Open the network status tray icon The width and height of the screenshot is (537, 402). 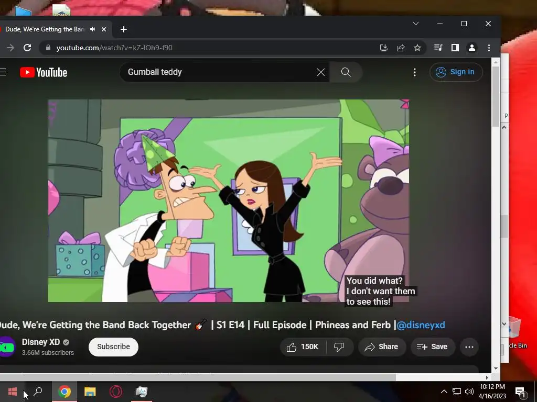tap(457, 392)
